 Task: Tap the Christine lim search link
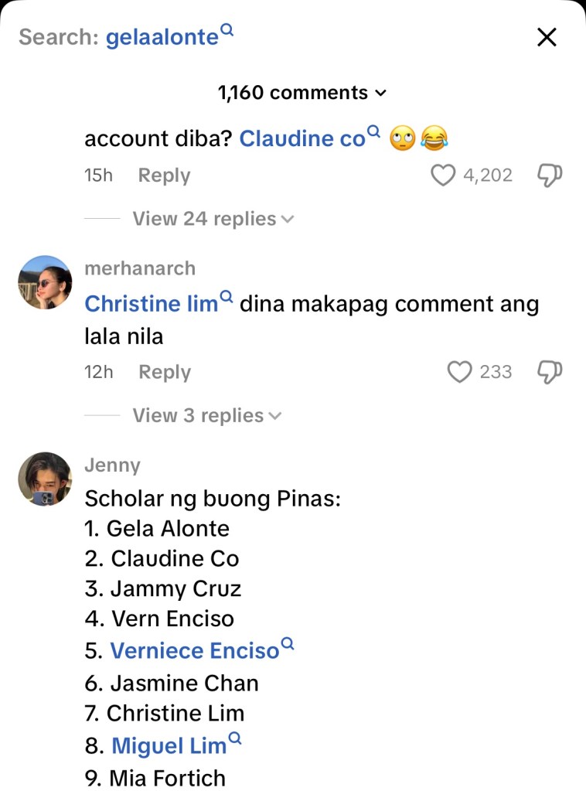[x=152, y=304]
